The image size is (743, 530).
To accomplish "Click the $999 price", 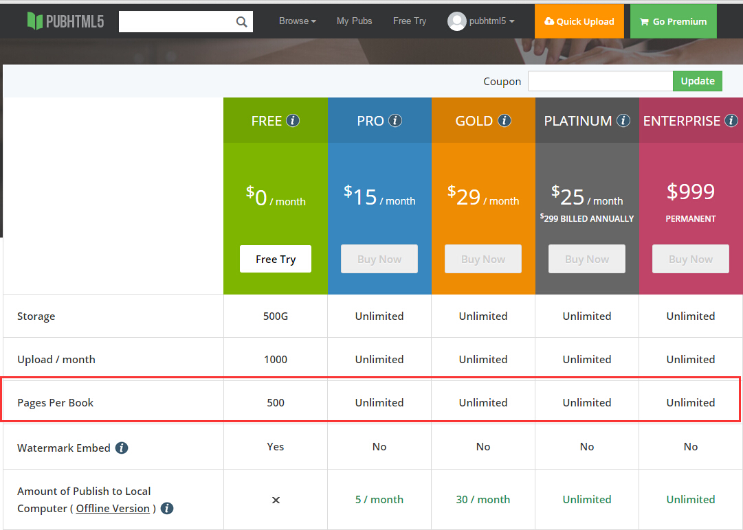I will pos(690,191).
